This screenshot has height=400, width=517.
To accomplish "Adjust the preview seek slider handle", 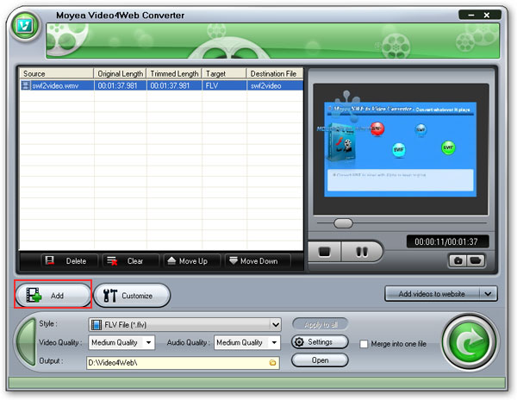I will coord(343,223).
